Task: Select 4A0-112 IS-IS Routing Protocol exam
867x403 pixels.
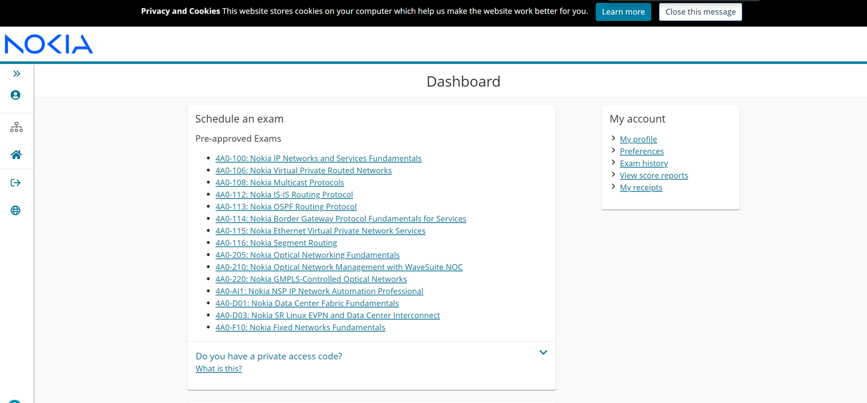Action: (x=284, y=195)
